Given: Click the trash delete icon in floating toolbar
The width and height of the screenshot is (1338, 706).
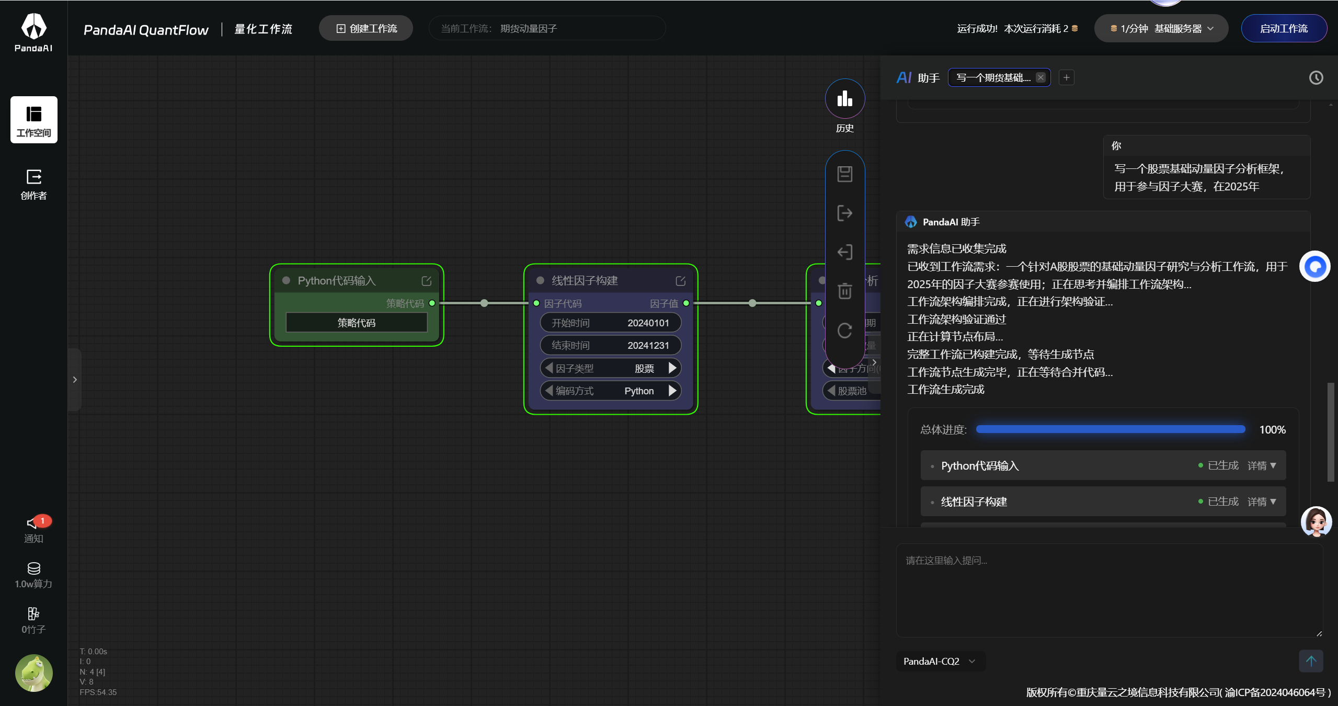Looking at the screenshot, I should click(x=845, y=291).
